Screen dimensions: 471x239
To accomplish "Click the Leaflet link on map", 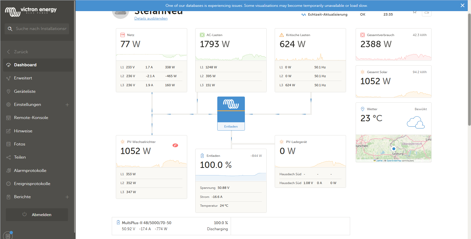I will click(x=379, y=161).
